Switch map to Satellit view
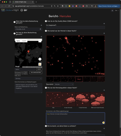Screen dimensions: 121x136 point(24,41)
